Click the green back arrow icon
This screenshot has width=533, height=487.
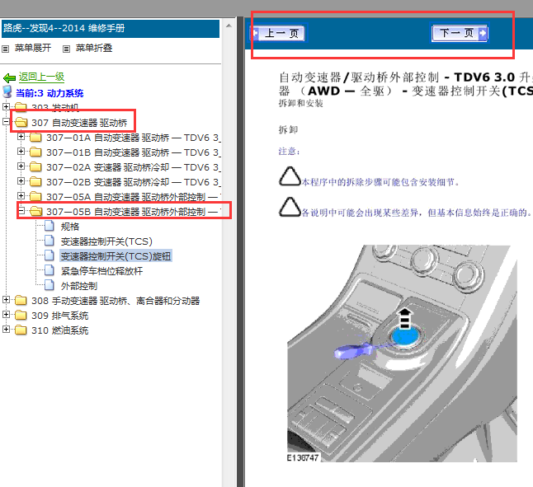pyautogui.click(x=10, y=78)
